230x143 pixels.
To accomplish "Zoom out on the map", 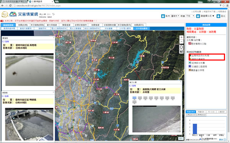I will point(181,42).
